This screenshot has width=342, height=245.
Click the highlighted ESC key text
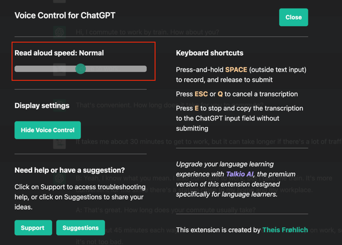coord(201,94)
